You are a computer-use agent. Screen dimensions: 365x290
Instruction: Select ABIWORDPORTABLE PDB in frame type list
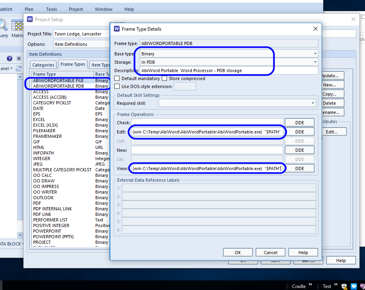coord(71,86)
